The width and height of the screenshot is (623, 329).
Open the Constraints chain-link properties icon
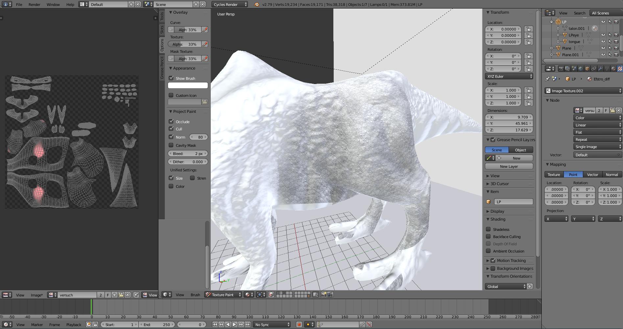pyautogui.click(x=594, y=69)
